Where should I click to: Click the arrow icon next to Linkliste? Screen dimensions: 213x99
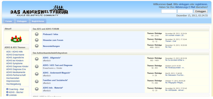(x=7, y=95)
